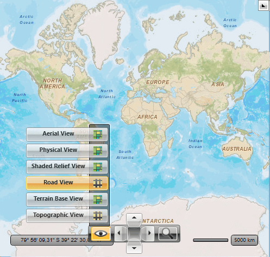Click the 5000 km scale label

pos(244,240)
